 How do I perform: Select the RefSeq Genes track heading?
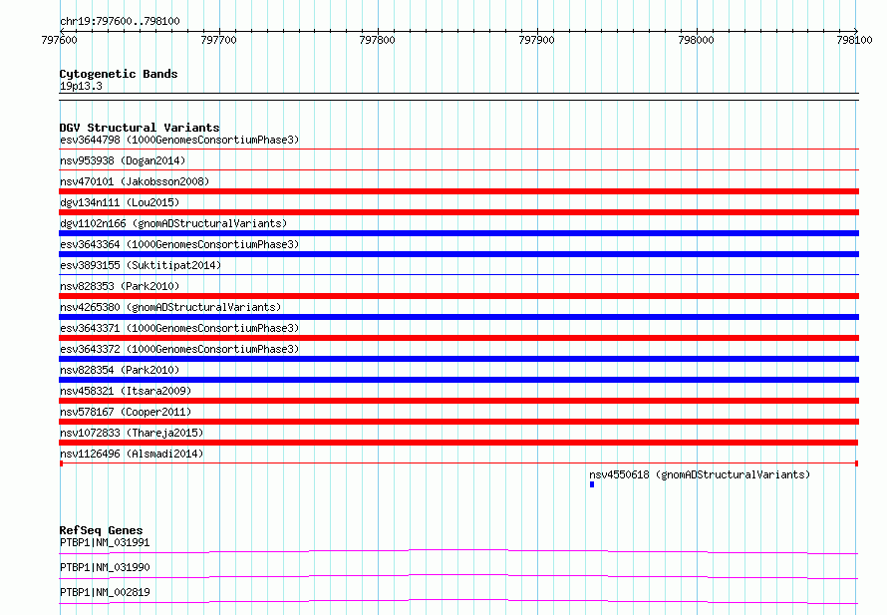coord(102,530)
